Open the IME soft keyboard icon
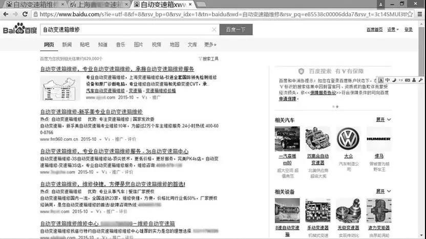This screenshot has height=239, width=426. pos(407,80)
